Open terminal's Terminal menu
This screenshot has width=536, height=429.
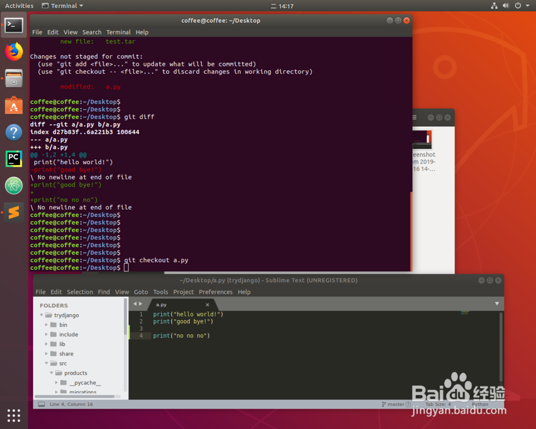tap(118, 32)
